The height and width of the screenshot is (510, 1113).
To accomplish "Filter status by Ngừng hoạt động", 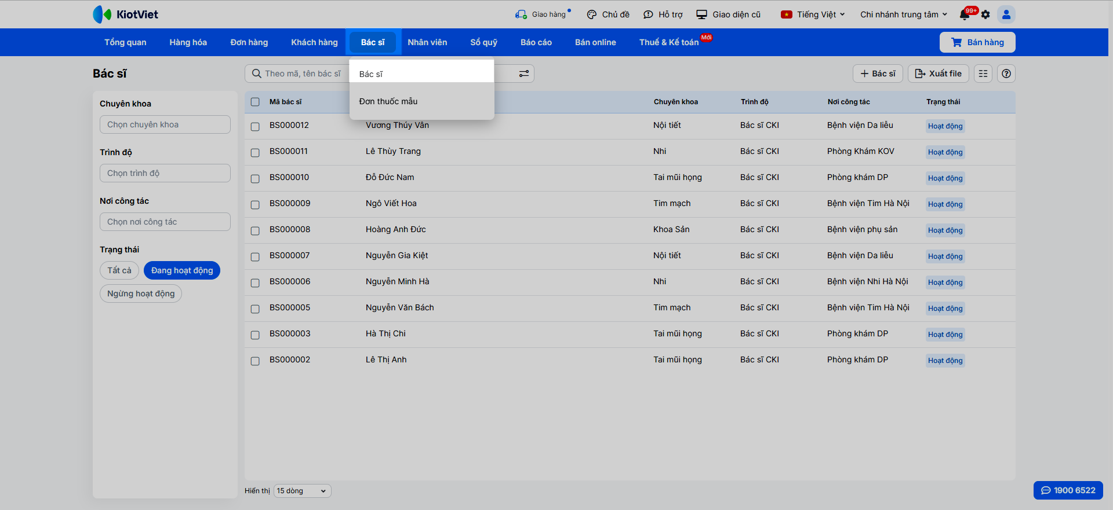I will pos(141,293).
